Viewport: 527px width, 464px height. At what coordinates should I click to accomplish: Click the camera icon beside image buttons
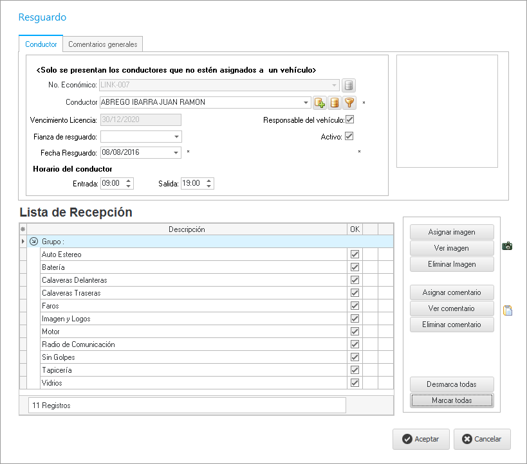point(507,246)
